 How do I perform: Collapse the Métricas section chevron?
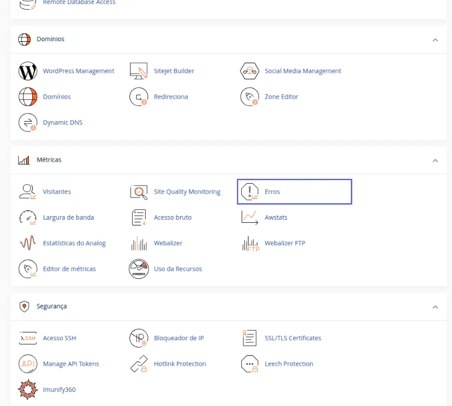435,161
